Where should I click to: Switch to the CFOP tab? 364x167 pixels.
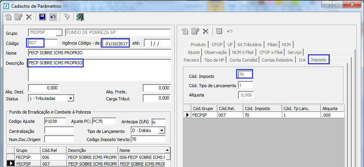click(x=217, y=45)
